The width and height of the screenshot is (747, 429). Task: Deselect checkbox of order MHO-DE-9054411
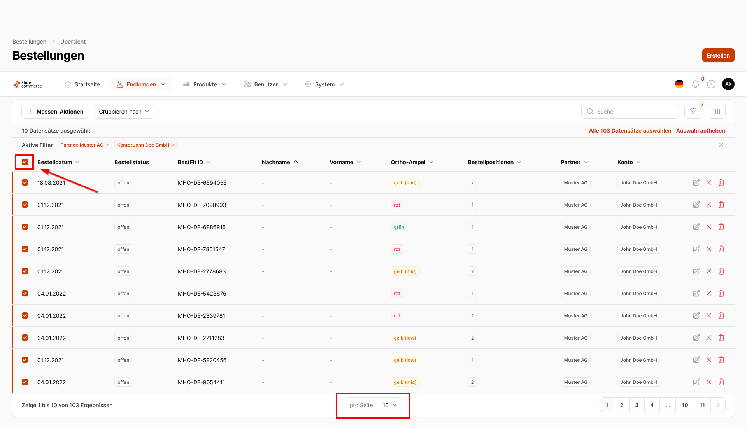(25, 382)
